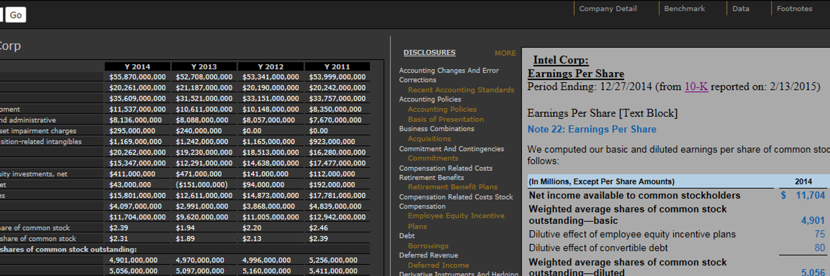Open Employee Equity Incentive Plans link
This screenshot has height=276, width=830.
[456, 221]
